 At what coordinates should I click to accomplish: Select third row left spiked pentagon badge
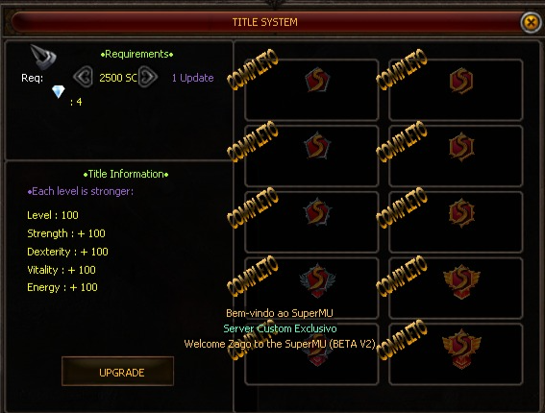point(317,211)
